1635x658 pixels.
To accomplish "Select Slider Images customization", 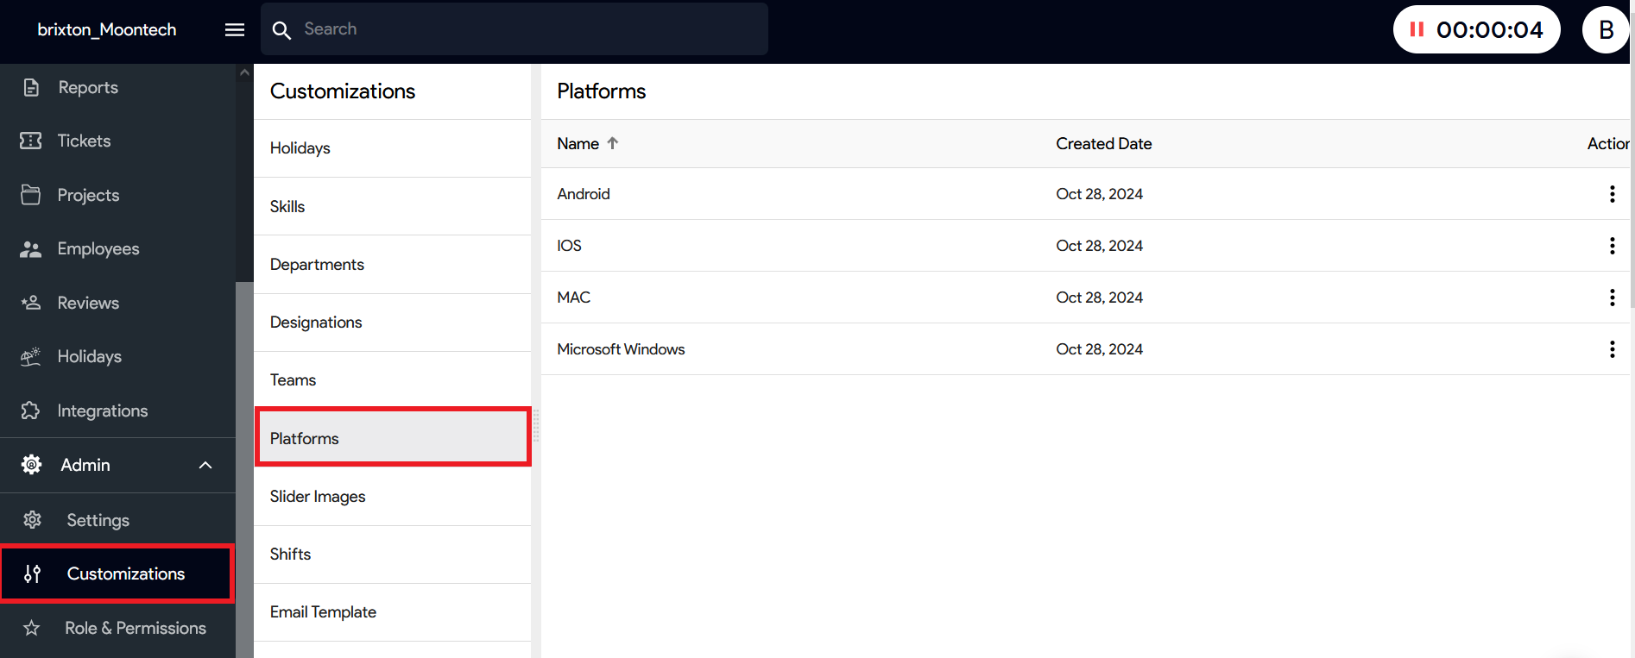I will pyautogui.click(x=318, y=497).
